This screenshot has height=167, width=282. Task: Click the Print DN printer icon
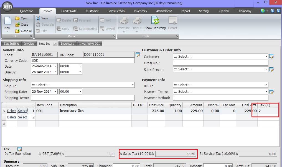[x=137, y=21]
